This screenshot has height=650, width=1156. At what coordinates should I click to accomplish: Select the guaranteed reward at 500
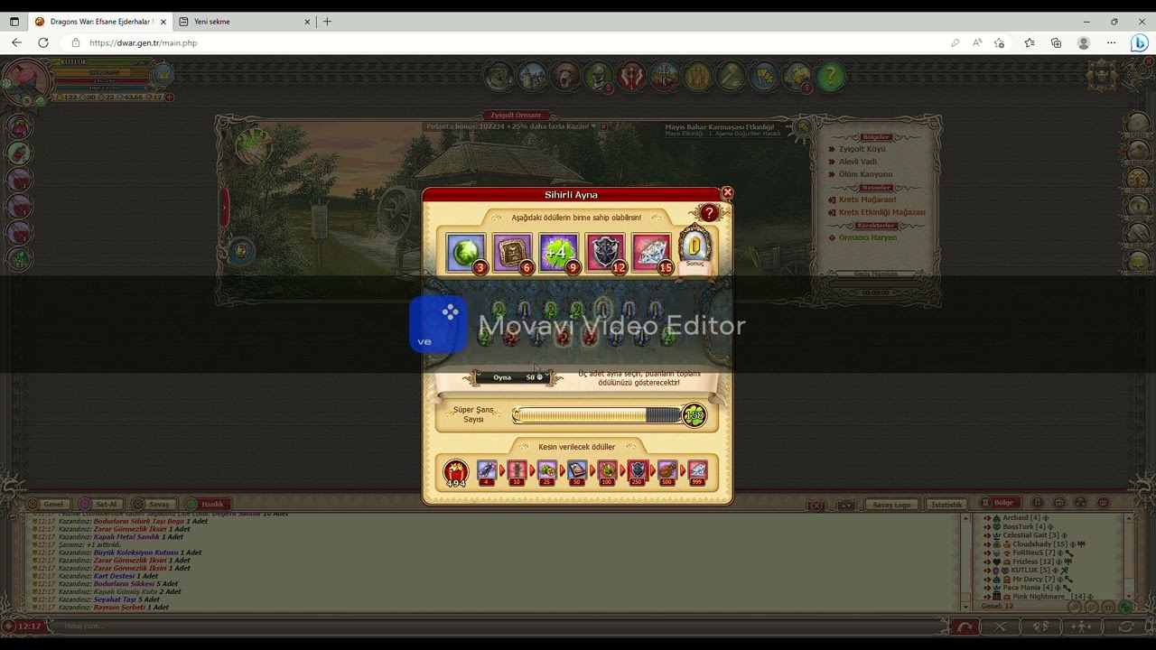(667, 472)
